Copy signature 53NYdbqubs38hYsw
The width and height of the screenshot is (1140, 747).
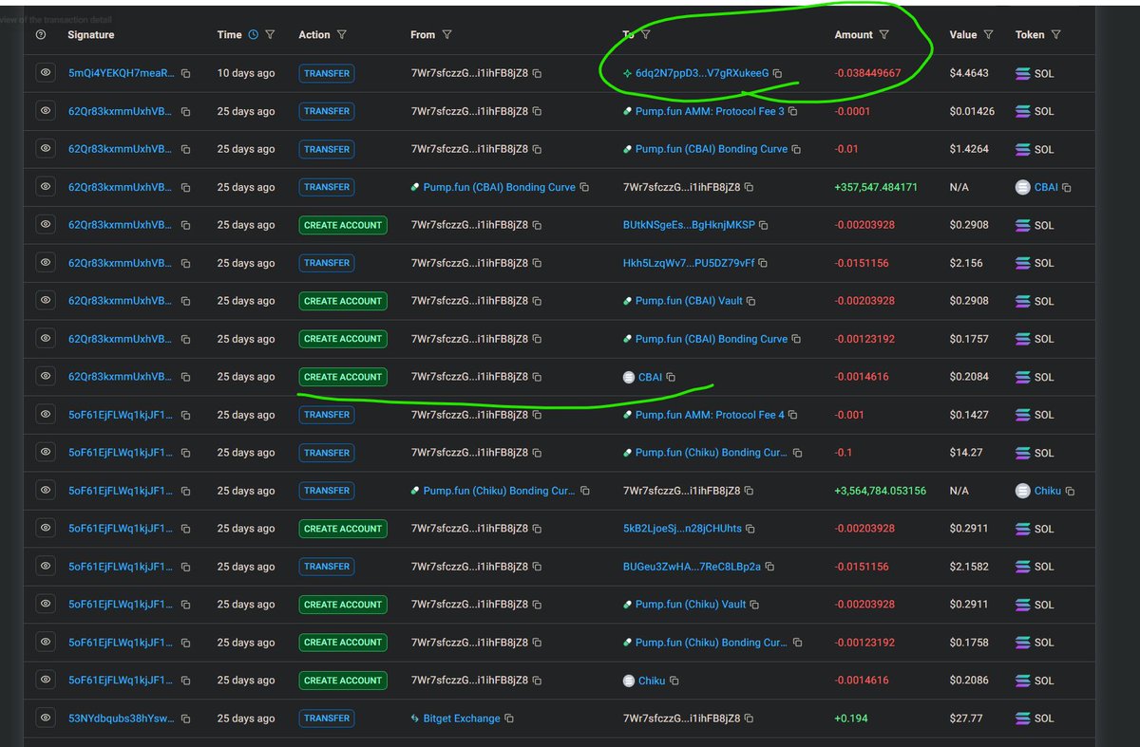185,719
